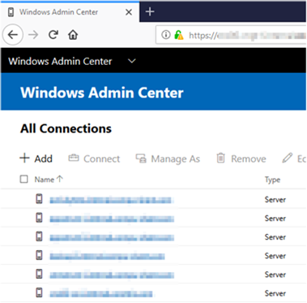
Task: Click the server icon in fifth row
Action: tap(39, 274)
